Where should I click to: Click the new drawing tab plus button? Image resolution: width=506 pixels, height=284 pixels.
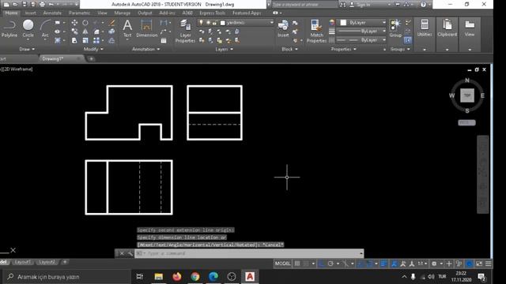[x=92, y=58]
